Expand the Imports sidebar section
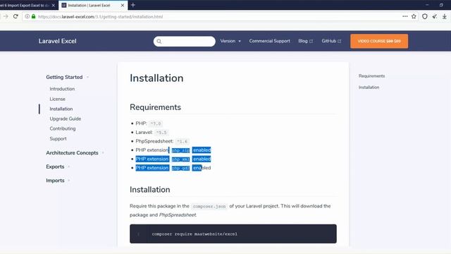The height and width of the screenshot is (254, 451). 58,181
